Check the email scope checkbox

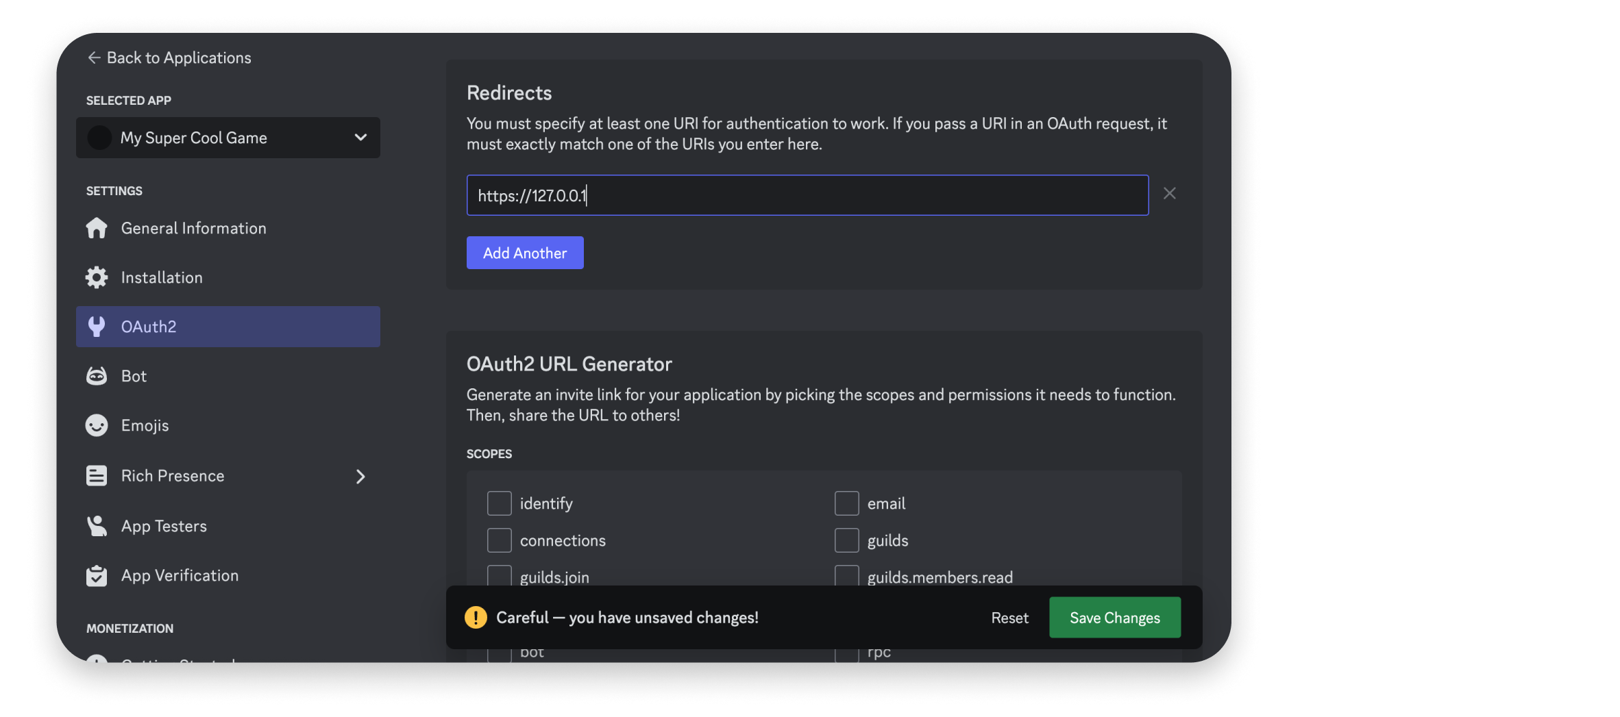(x=846, y=503)
